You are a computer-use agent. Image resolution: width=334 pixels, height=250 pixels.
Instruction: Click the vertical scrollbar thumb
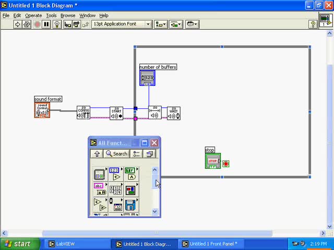pos(329,144)
